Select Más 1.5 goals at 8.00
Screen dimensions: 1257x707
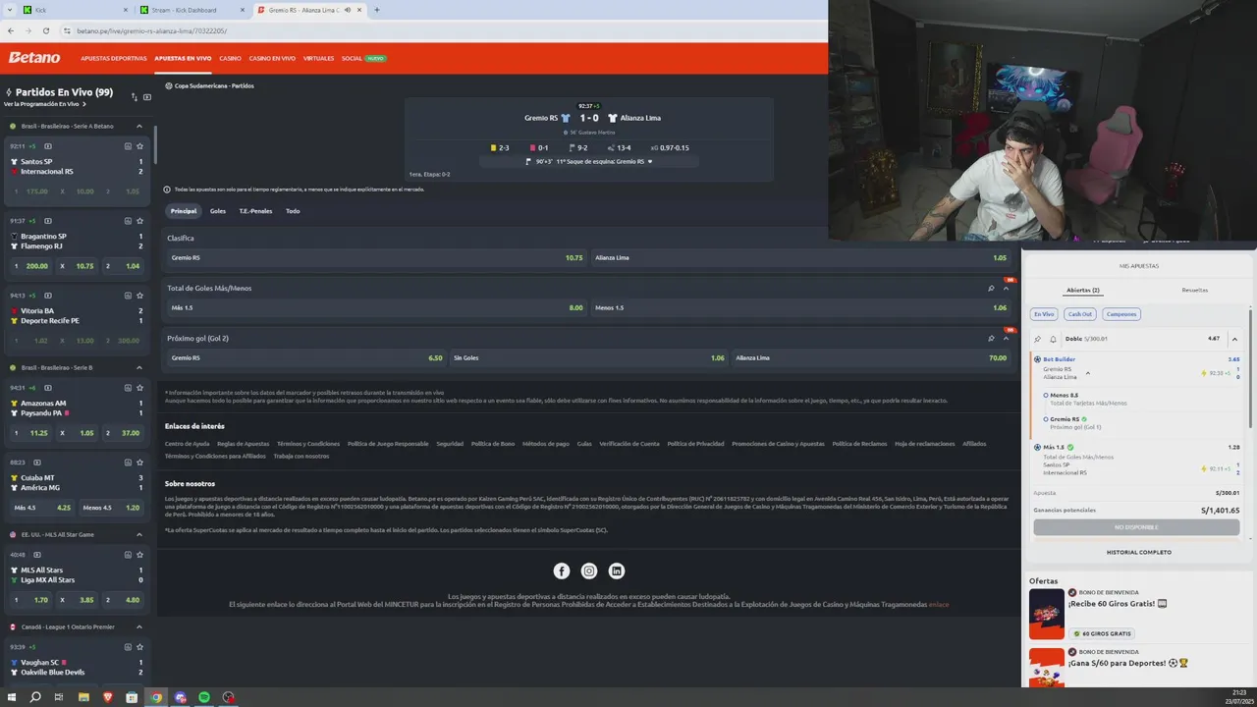coord(377,308)
